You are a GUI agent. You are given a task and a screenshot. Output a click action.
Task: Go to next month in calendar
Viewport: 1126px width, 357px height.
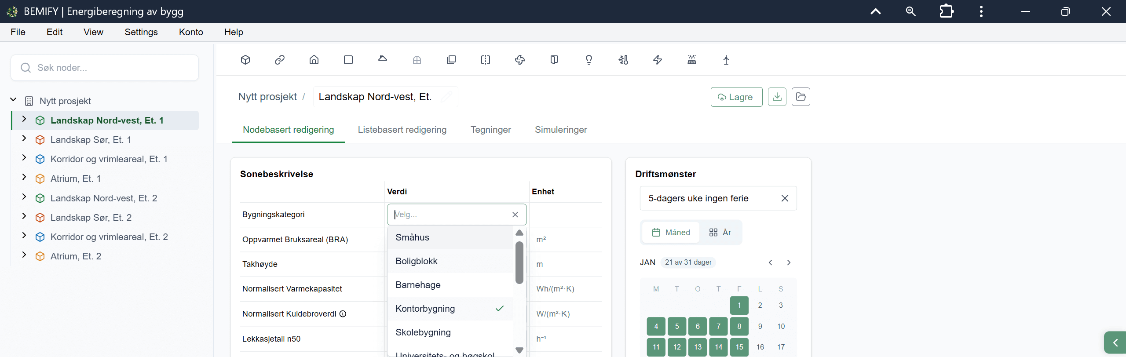coord(789,262)
